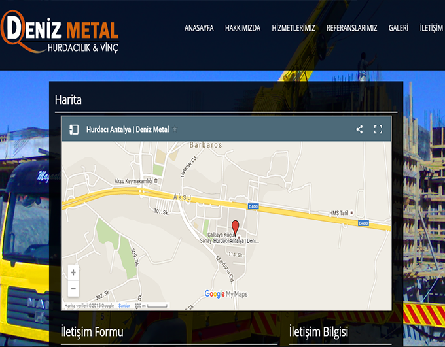Screen dimensions: 445x347
Task: Go to the Anasayfa page
Action: (x=199, y=28)
